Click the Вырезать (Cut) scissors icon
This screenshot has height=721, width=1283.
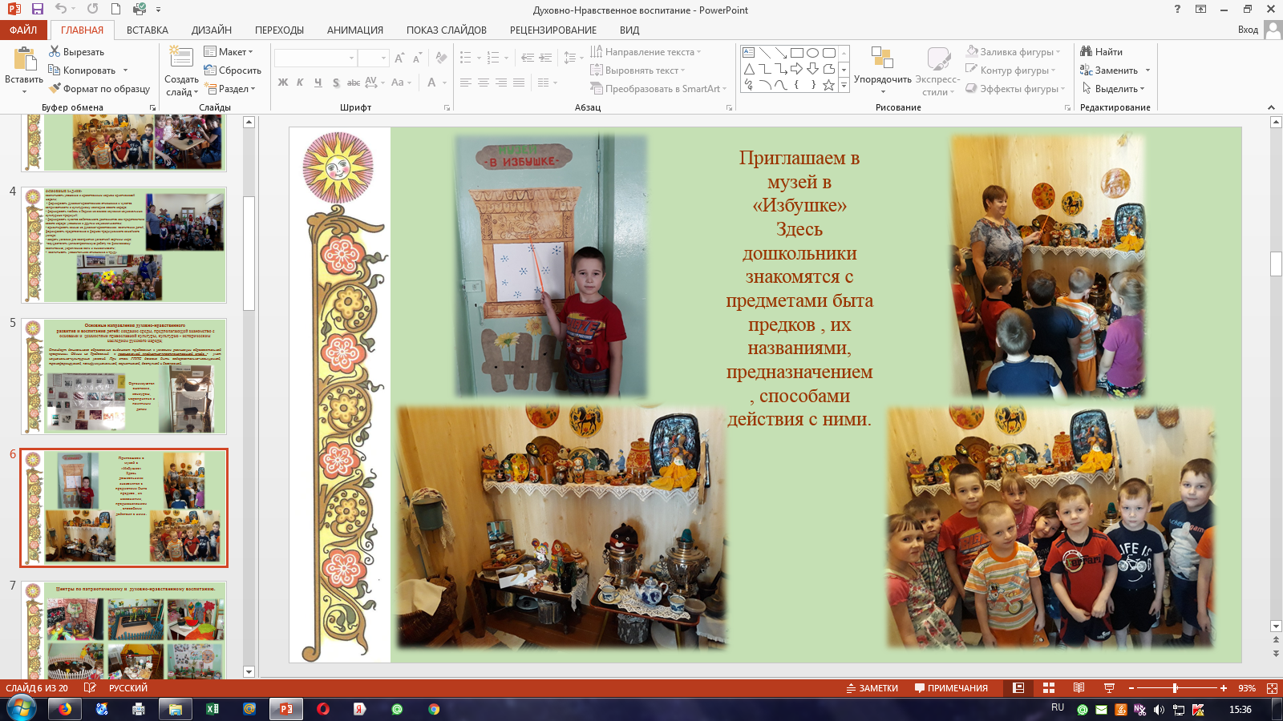click(x=55, y=51)
